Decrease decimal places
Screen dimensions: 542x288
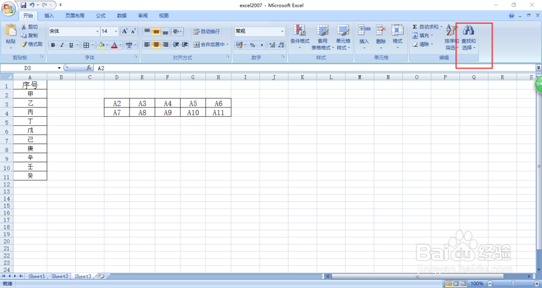click(281, 45)
